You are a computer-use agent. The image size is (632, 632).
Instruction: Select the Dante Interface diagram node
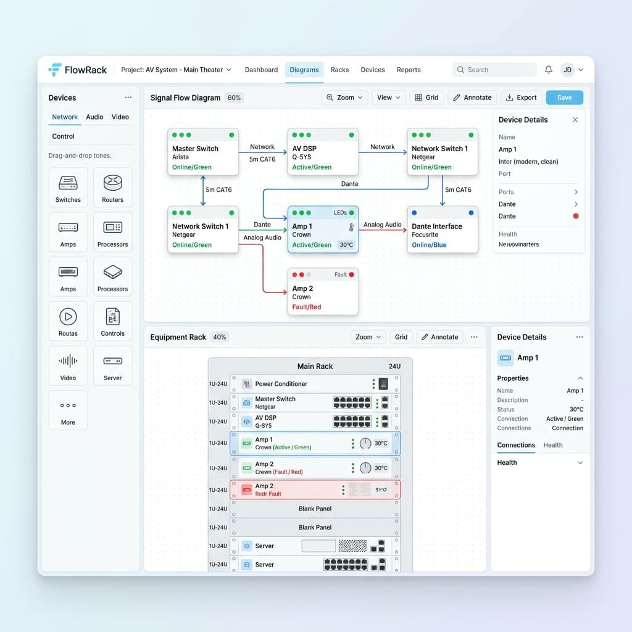click(x=442, y=230)
